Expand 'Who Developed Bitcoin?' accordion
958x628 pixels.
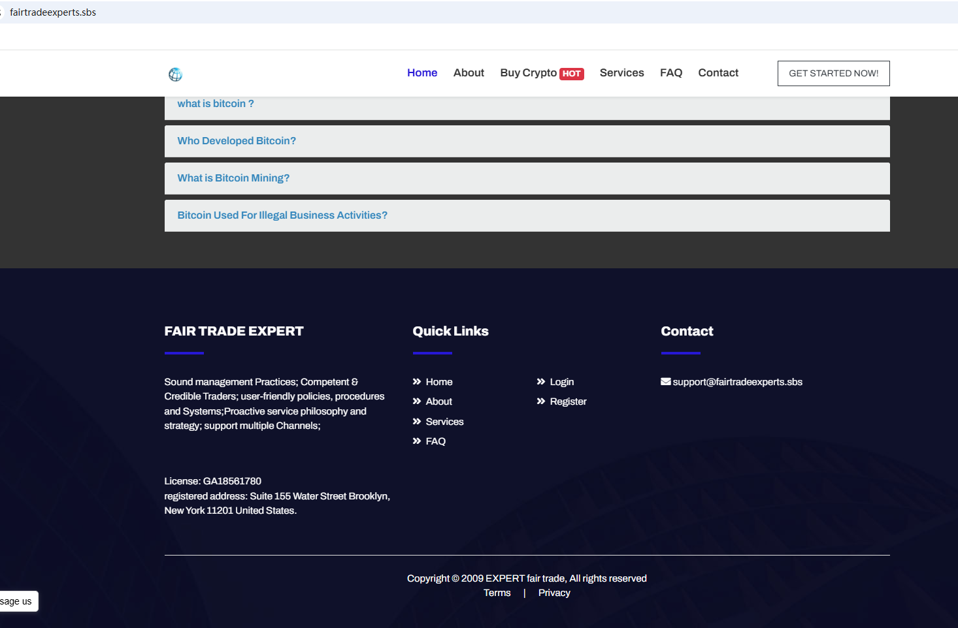point(237,141)
